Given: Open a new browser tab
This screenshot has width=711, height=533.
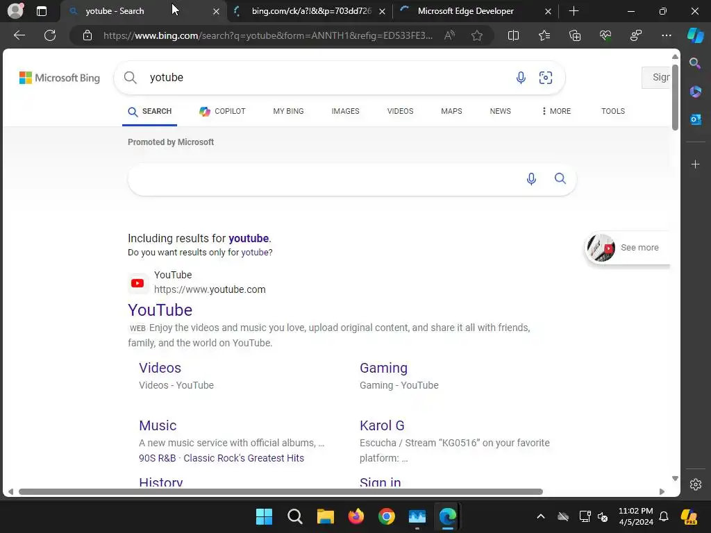Looking at the screenshot, I should (x=574, y=11).
